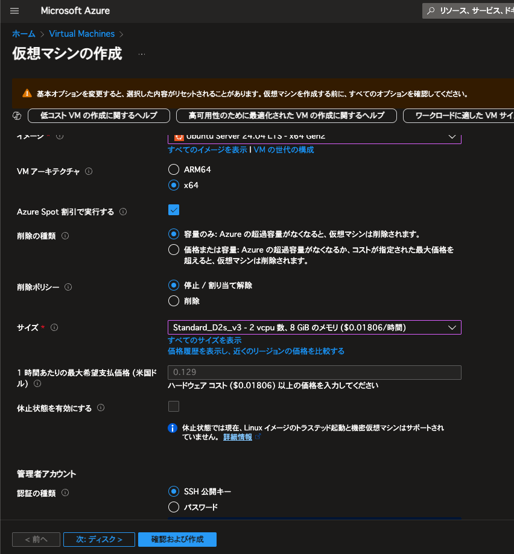Show info tooltip for Azure Spot 割引で実行する
The image size is (514, 554).
123,212
